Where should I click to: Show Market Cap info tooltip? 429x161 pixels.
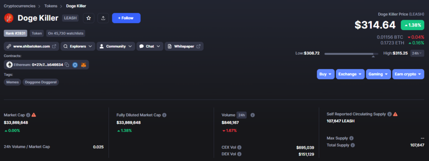pos(28,115)
